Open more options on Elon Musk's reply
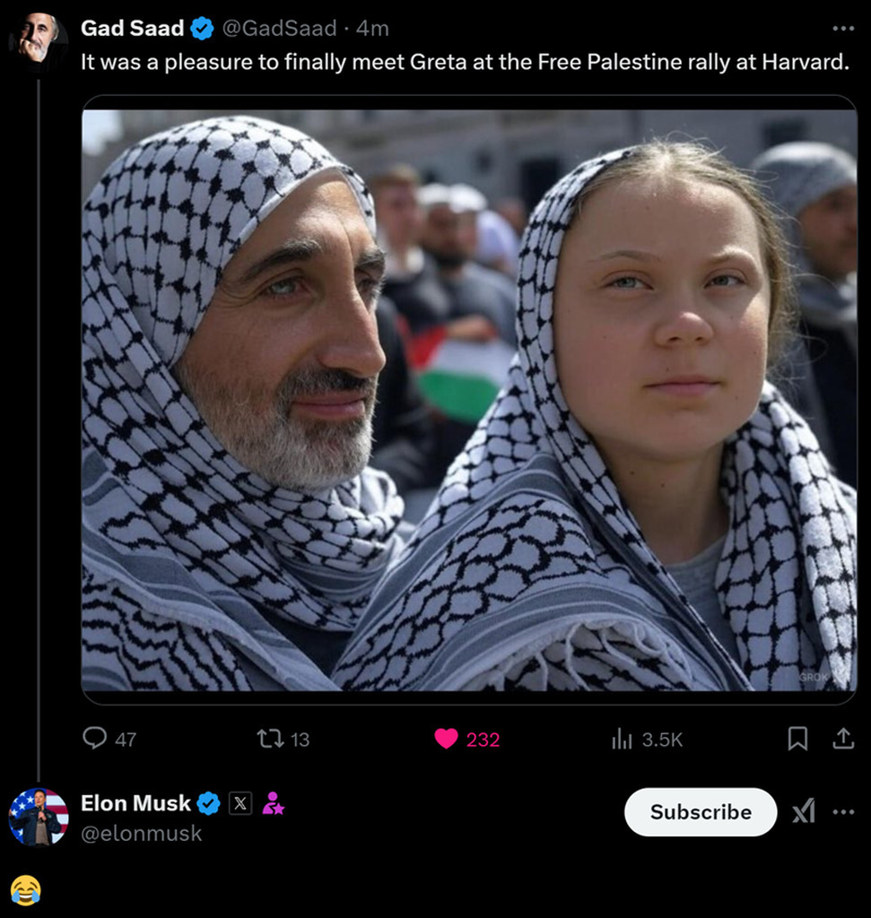Viewport: 871px width, 918px height. coord(842,812)
